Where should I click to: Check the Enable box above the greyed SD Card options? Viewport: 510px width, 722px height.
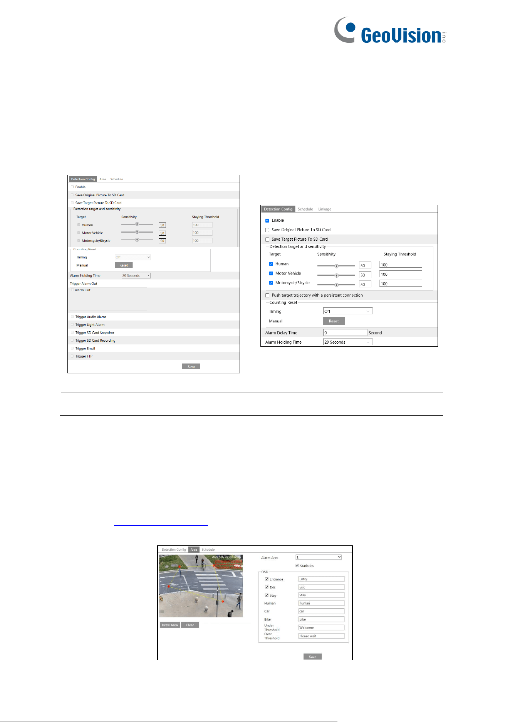72,187
